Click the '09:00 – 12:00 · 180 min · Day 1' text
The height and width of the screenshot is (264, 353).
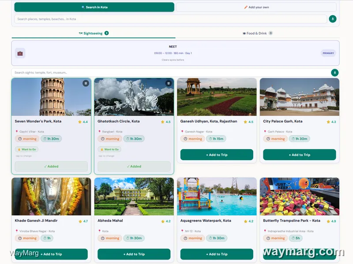[173, 53]
